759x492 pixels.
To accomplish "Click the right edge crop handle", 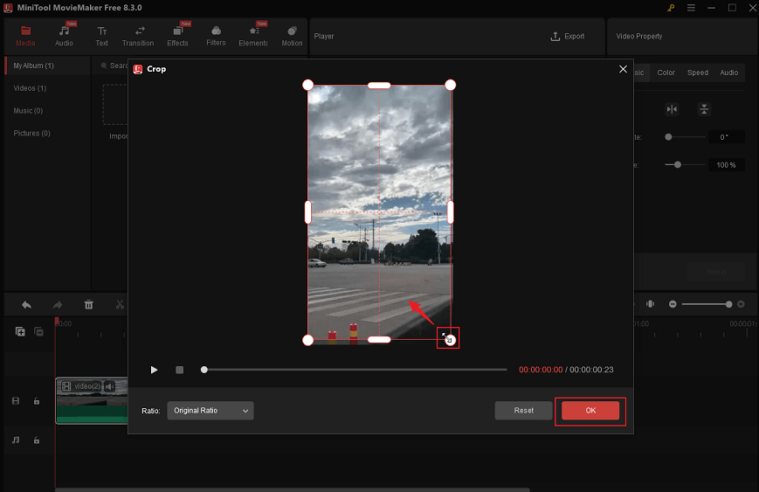I will (x=450, y=212).
